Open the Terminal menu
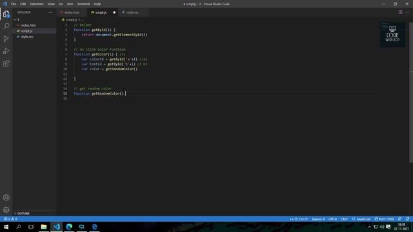413x232 pixels. (x=83, y=4)
